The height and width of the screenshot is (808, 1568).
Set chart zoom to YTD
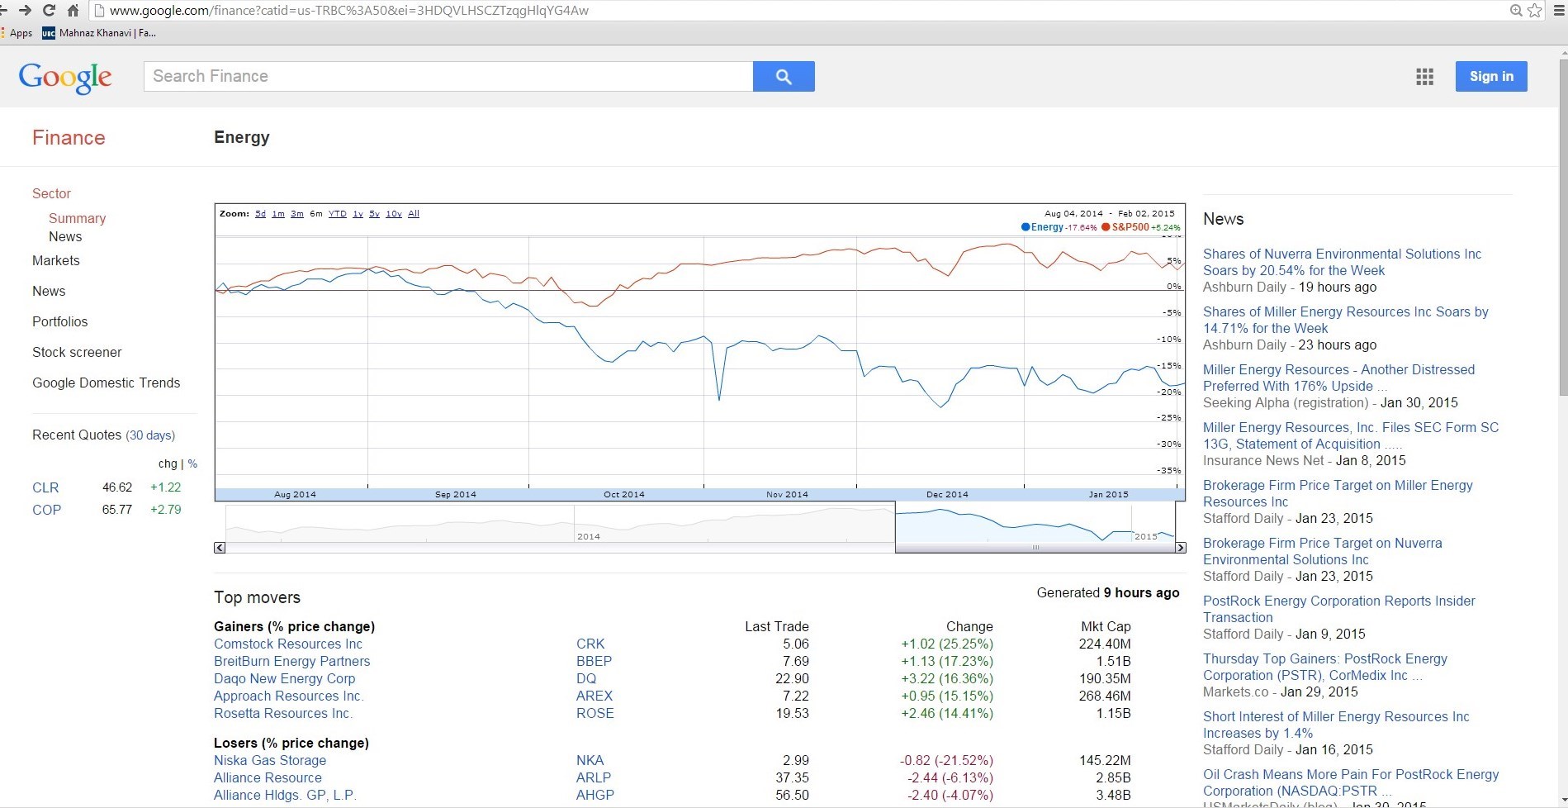[x=337, y=214]
